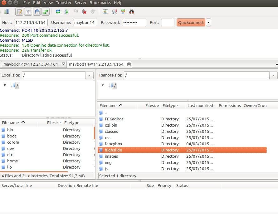Select the local root folder in tree
The height and width of the screenshot is (214, 278).
tap(15, 86)
